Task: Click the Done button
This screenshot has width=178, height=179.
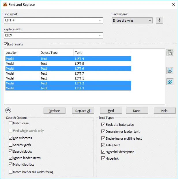Action: tap(137, 111)
